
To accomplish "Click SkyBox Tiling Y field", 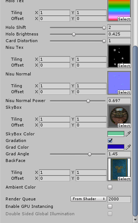I will click(x=91, y=119).
